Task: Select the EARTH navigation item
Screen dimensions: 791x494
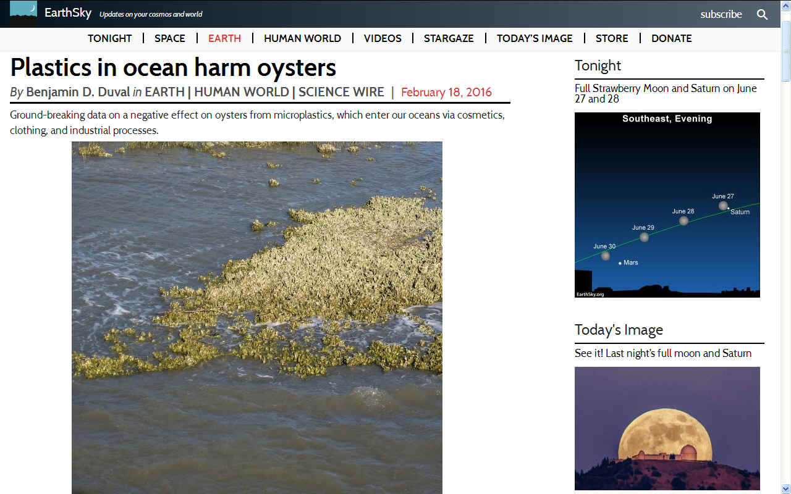Action: [224, 38]
